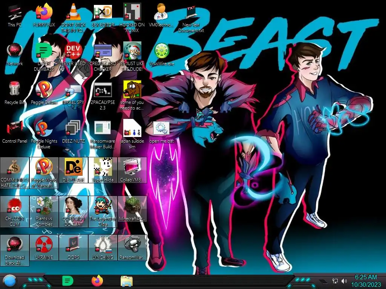Screen dimensions: 386x289
Task: Open the RansomWar skull icon
Action: click(132, 248)
